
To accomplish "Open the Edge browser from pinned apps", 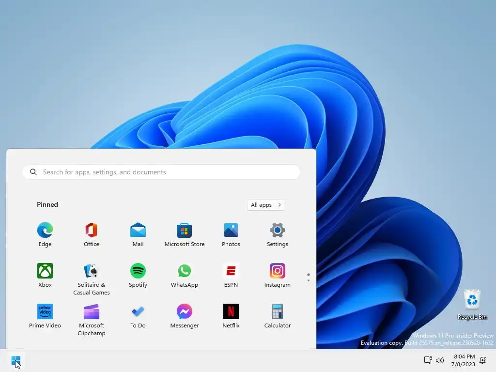I will (45, 235).
